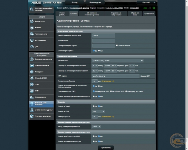Switch to the Режим работы tab
Image resolution: width=188 pixels, height=150 pixels.
[62, 14]
